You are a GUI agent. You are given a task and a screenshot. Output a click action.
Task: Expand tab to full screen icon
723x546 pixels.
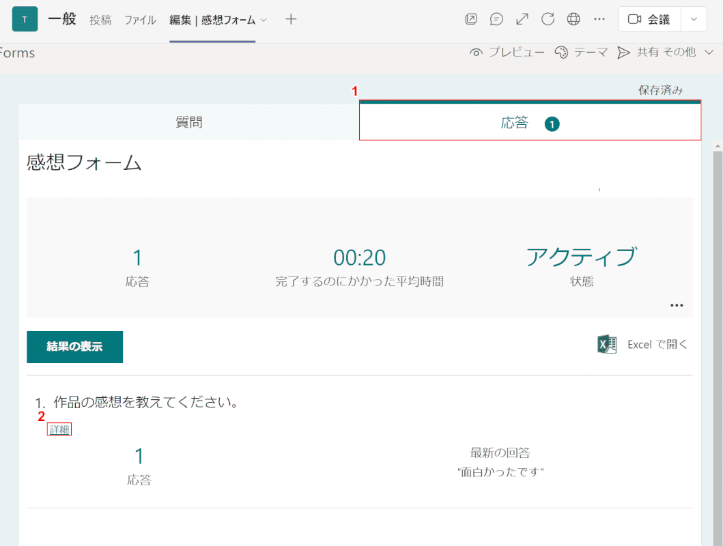point(522,19)
